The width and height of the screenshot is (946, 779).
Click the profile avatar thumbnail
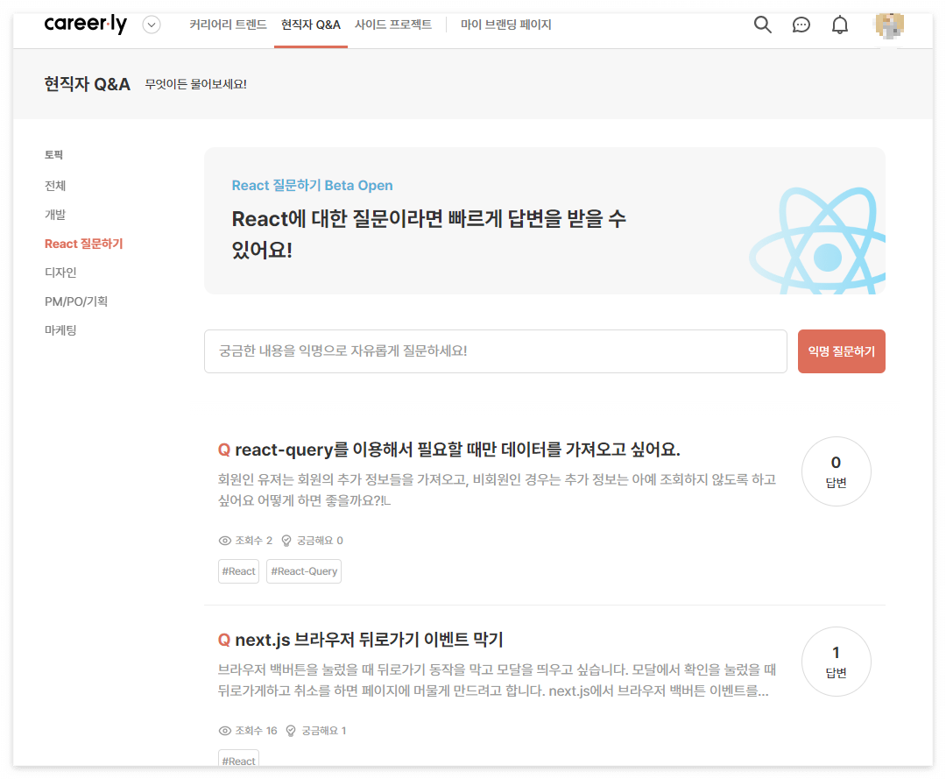coord(889,25)
